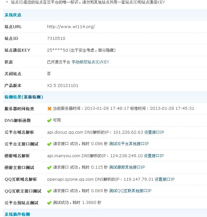Click green check icon in 漫游主接口测试 row
This screenshot has width=207, height=217.
(x=49, y=168)
